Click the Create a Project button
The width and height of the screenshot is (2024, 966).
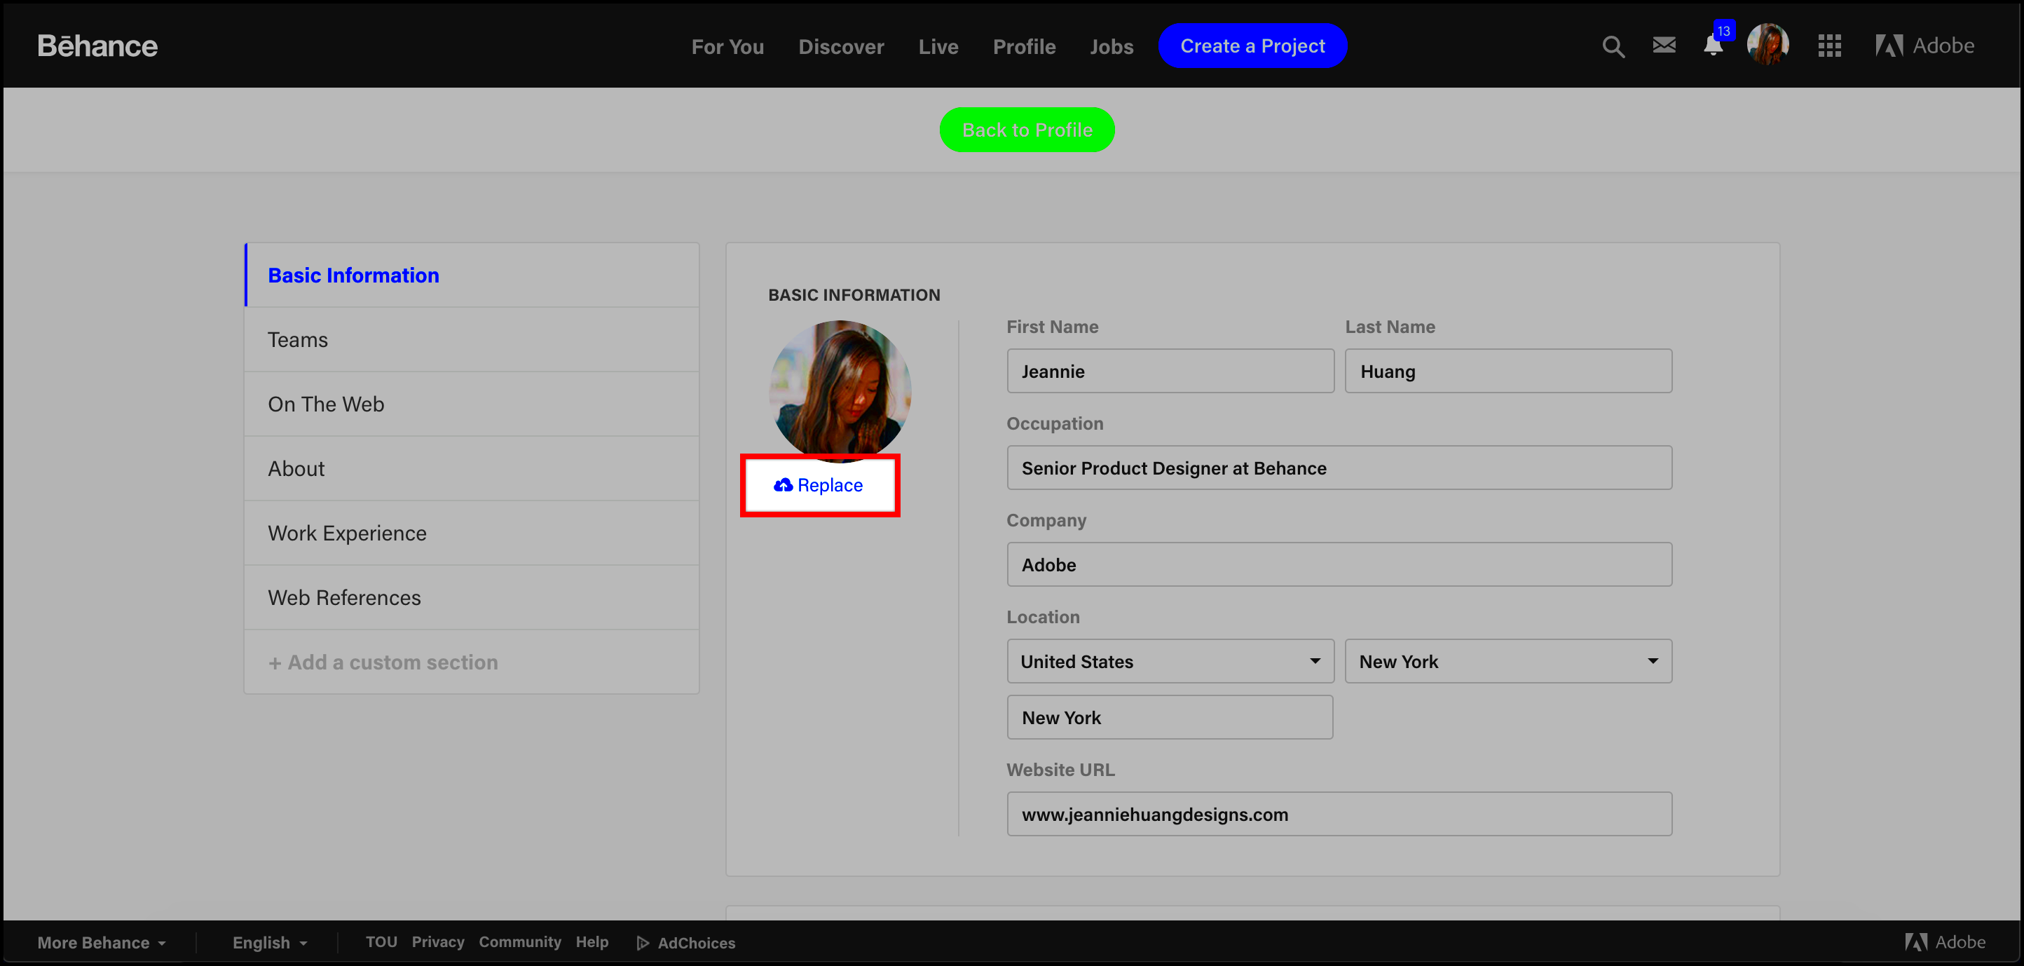pos(1252,45)
